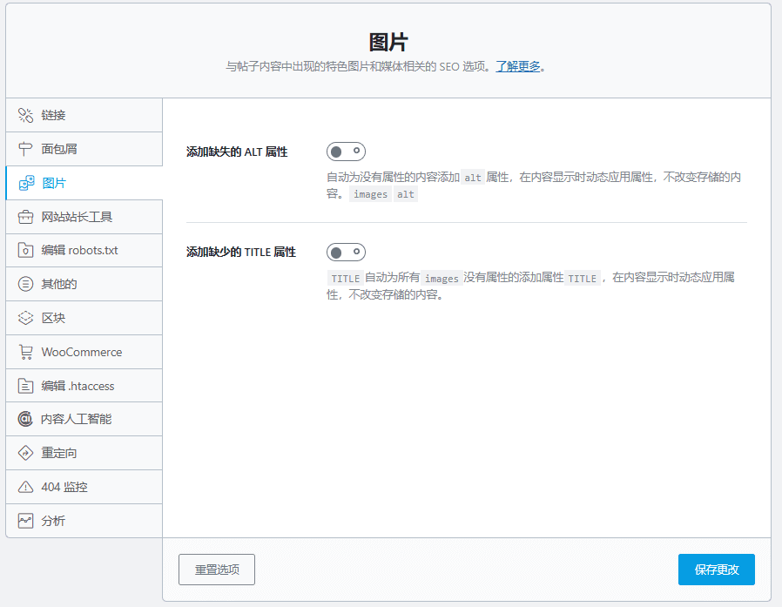Viewport: 782px width, 607px height.
Task: Click the 添加缺失的 ALT 属性 label
Action: coord(237,152)
